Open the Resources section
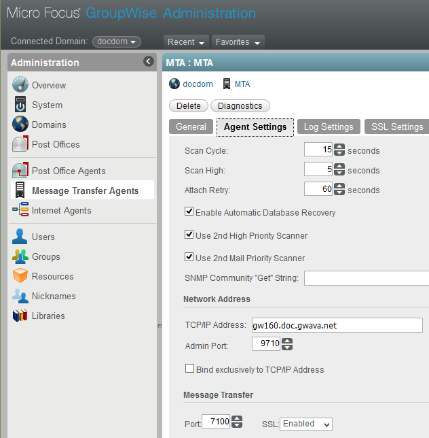Viewport: 429px width, 438px height. tap(53, 276)
